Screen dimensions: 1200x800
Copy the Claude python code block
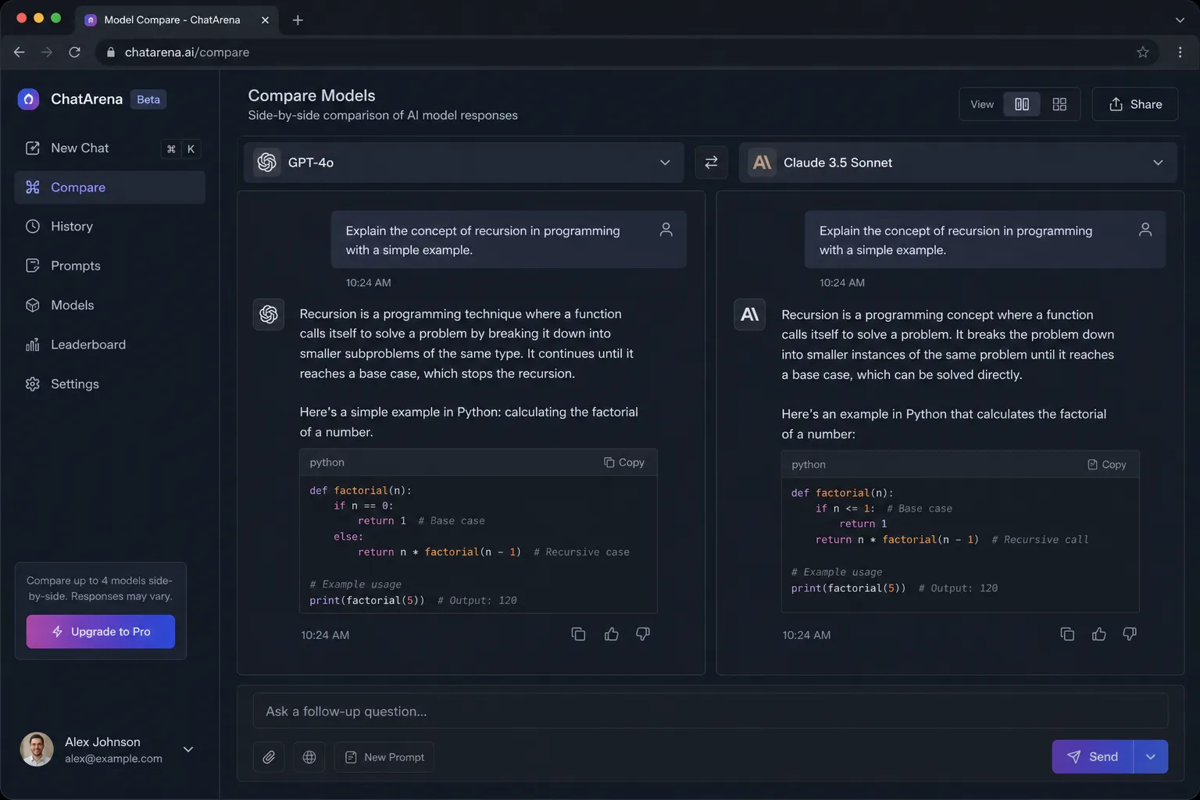click(x=1106, y=464)
